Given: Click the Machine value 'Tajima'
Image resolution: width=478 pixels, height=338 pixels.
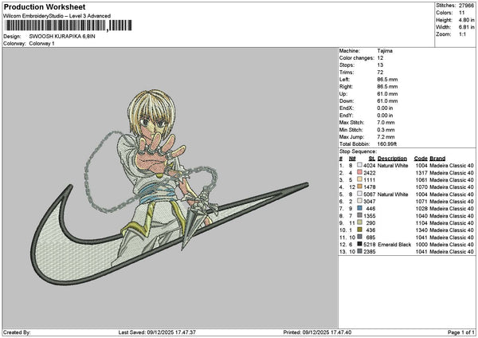Looking at the screenshot, I should click(x=385, y=51).
